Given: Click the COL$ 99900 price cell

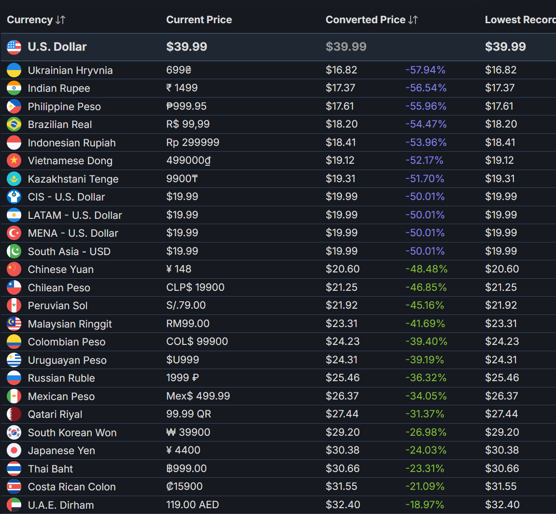Looking at the screenshot, I should click(197, 341).
